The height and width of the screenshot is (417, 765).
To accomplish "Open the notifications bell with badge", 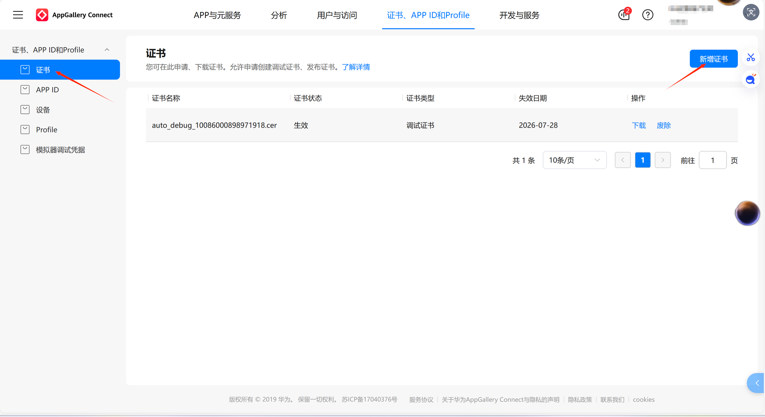I will 624,15.
